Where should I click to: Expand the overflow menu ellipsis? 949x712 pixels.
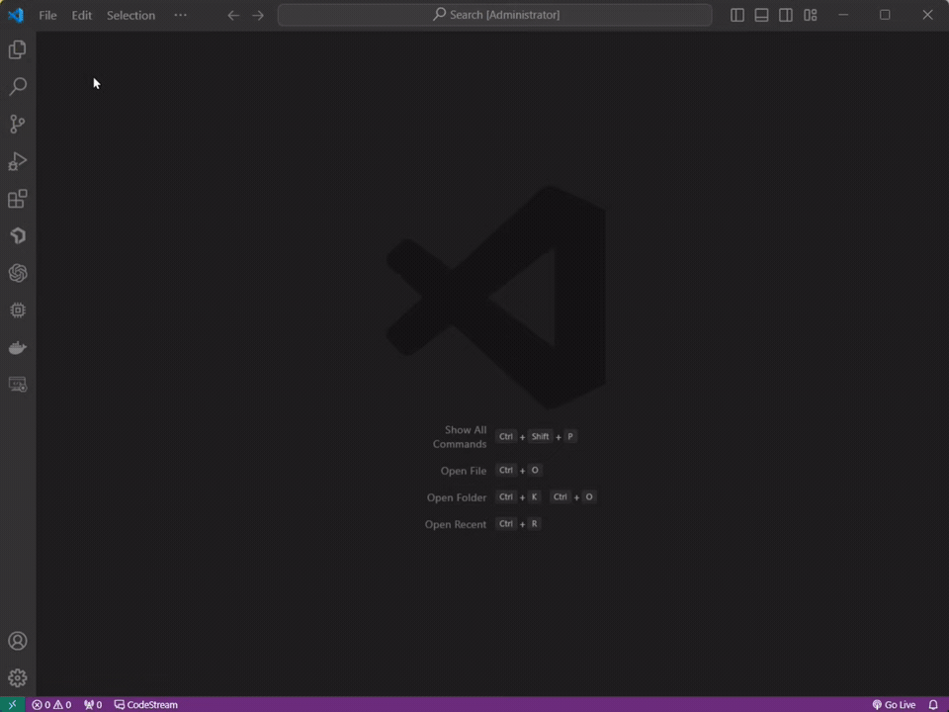pos(180,15)
